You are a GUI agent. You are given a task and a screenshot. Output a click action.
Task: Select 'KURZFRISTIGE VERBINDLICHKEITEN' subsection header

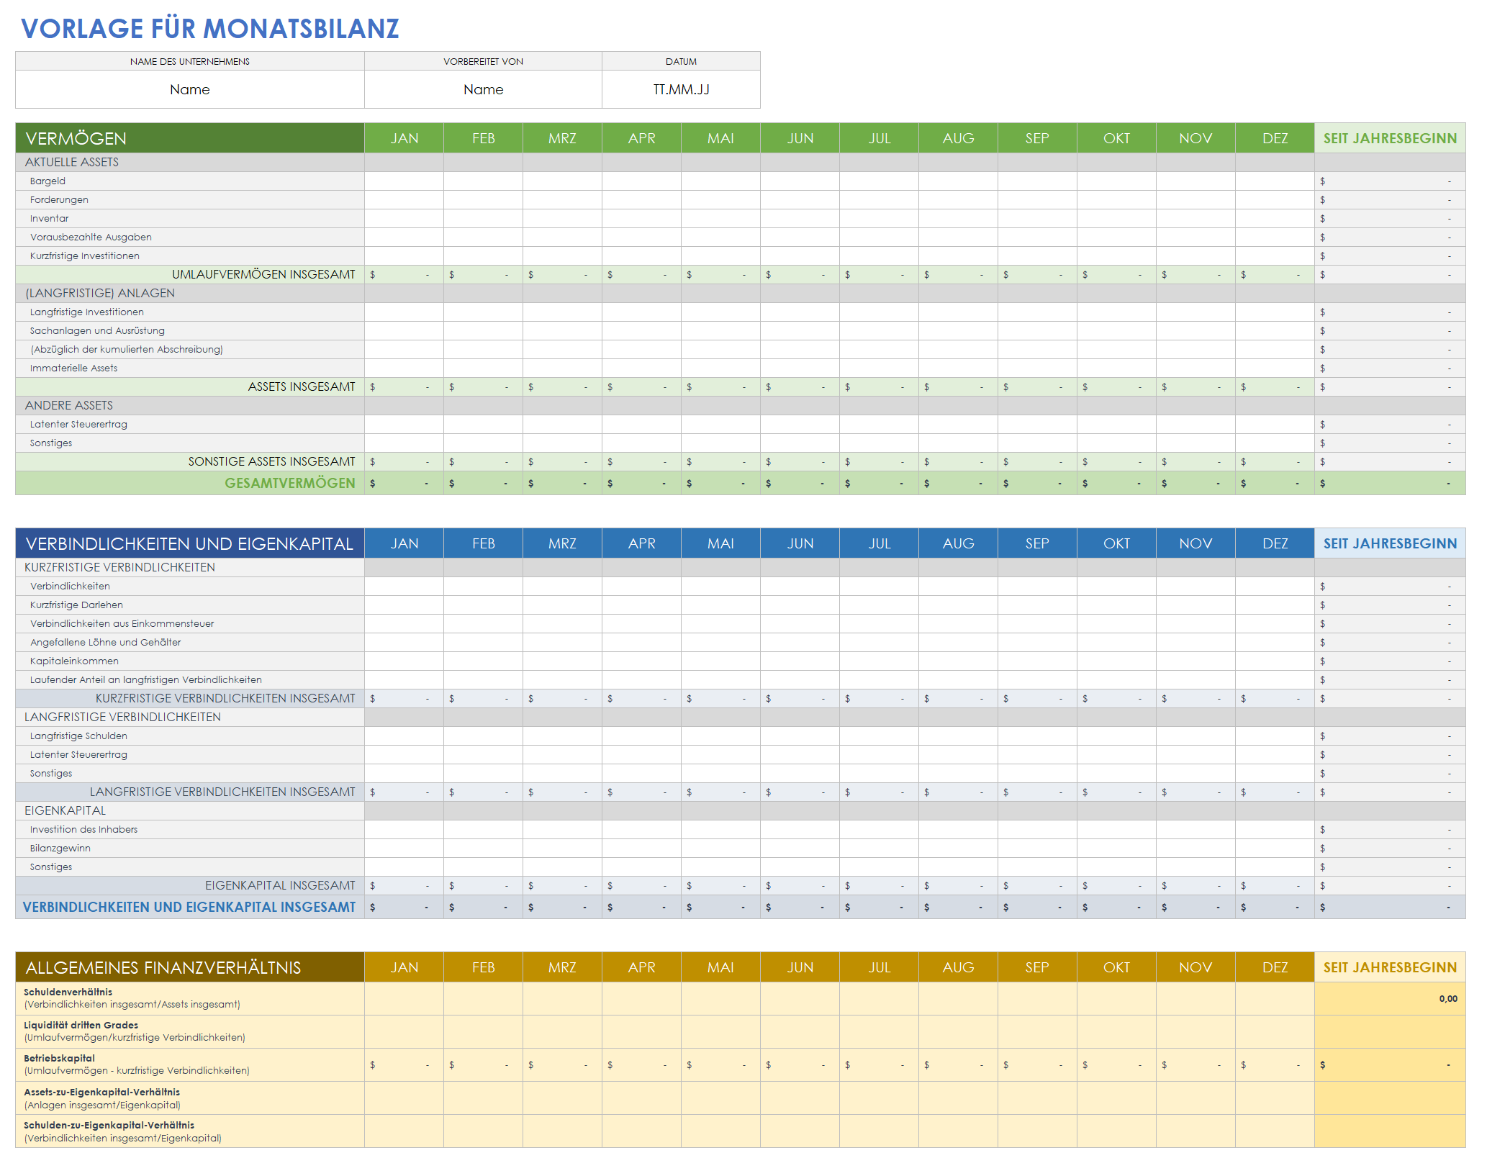[119, 567]
